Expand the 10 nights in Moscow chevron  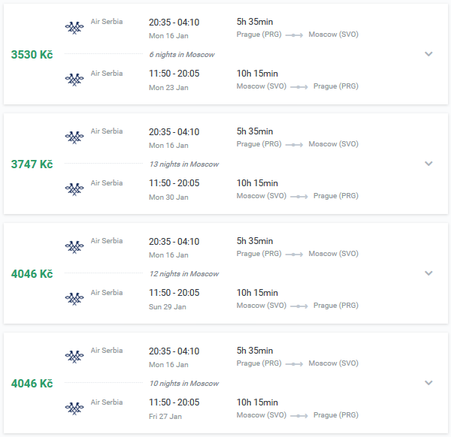coord(428,383)
